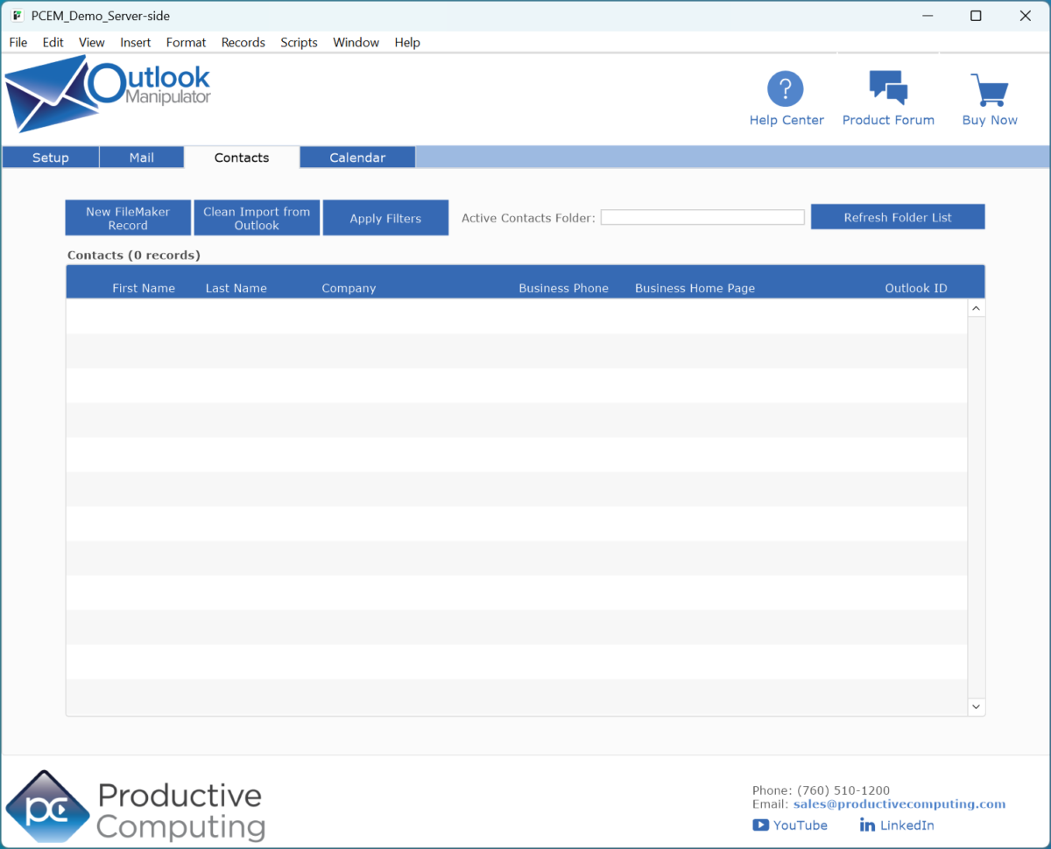Image resolution: width=1051 pixels, height=849 pixels.
Task: Click the Help Center label
Action: (x=786, y=120)
